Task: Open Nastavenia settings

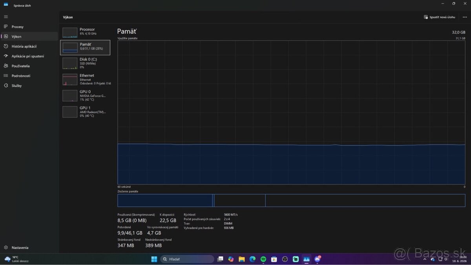Action: (29, 248)
